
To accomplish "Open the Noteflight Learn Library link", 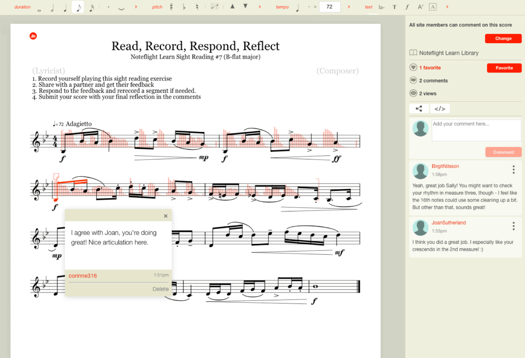I will tap(449, 53).
